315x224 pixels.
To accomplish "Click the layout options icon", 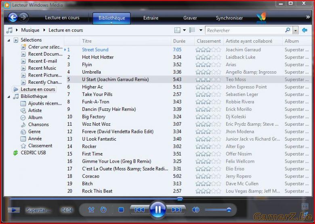I will (177, 30).
